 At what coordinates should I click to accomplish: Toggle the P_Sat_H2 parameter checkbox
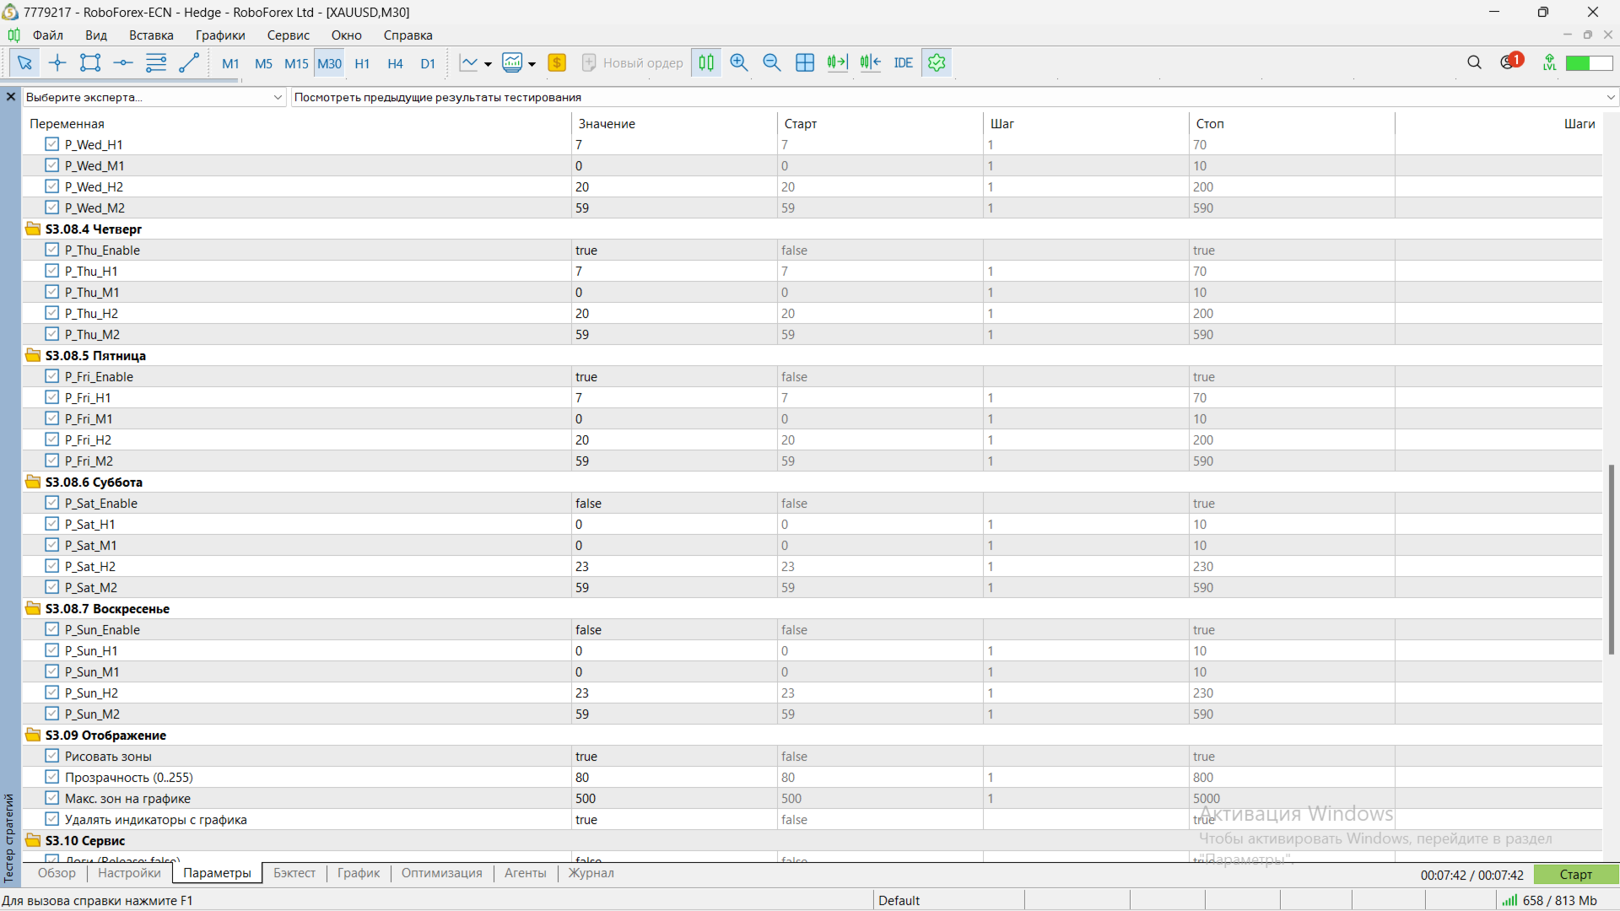pos(52,566)
